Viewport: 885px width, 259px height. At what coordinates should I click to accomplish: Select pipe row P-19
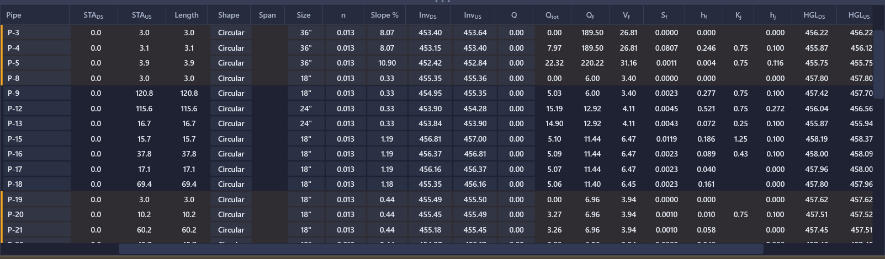pos(38,199)
